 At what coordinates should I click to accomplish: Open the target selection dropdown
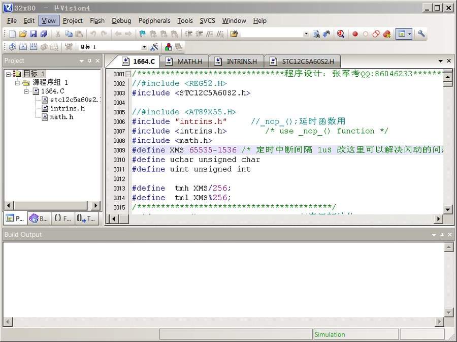tap(145, 46)
